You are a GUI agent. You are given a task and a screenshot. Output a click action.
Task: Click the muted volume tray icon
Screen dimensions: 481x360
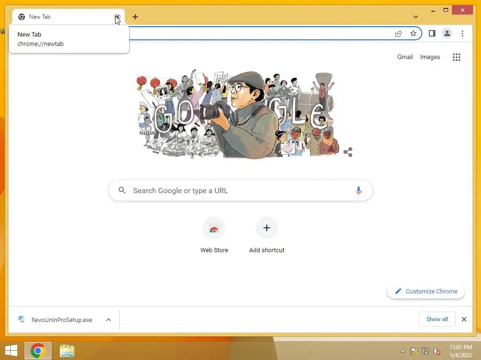437,351
